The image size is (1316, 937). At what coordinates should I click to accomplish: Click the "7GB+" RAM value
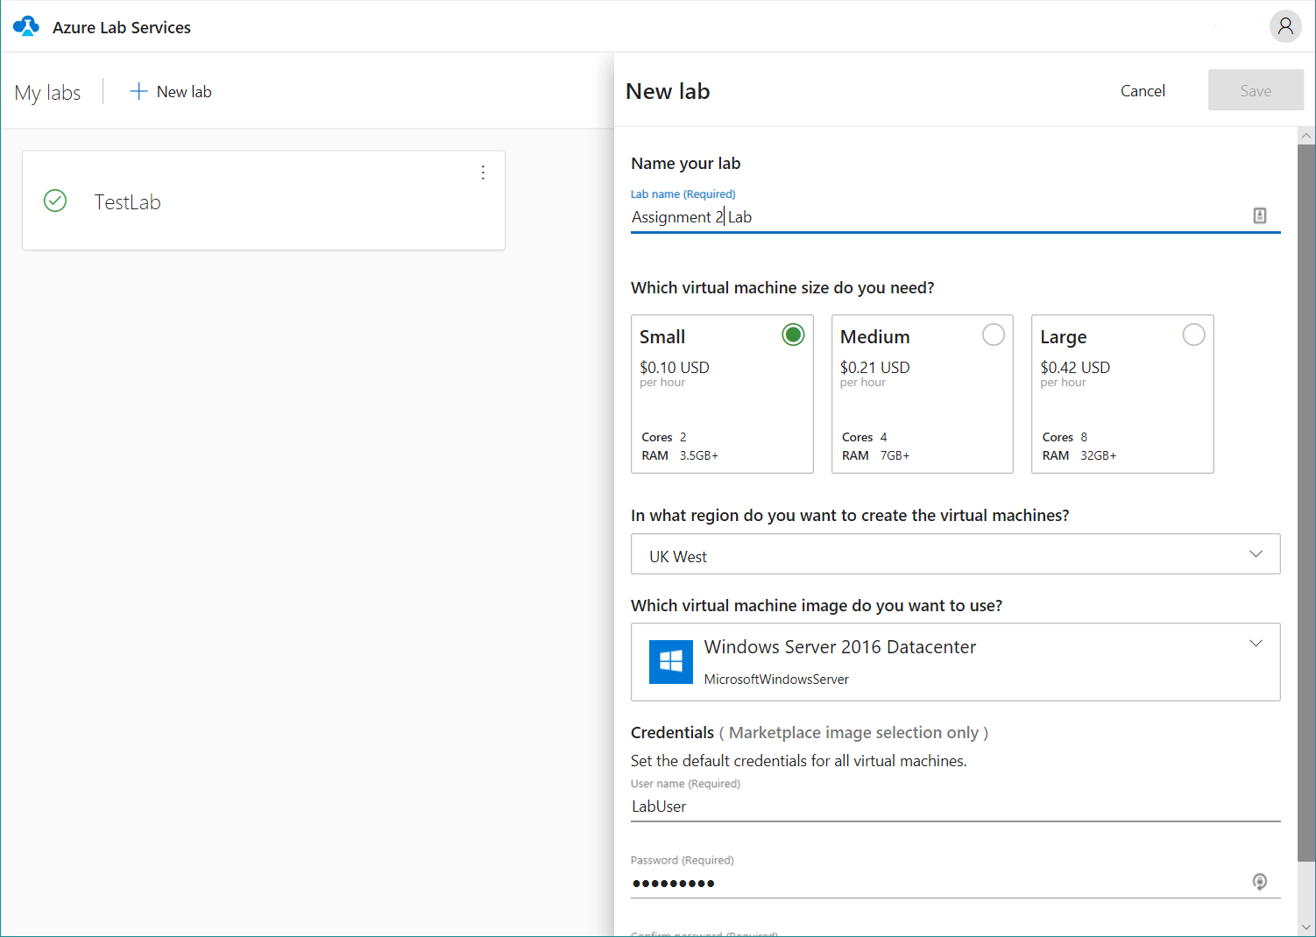(x=895, y=455)
